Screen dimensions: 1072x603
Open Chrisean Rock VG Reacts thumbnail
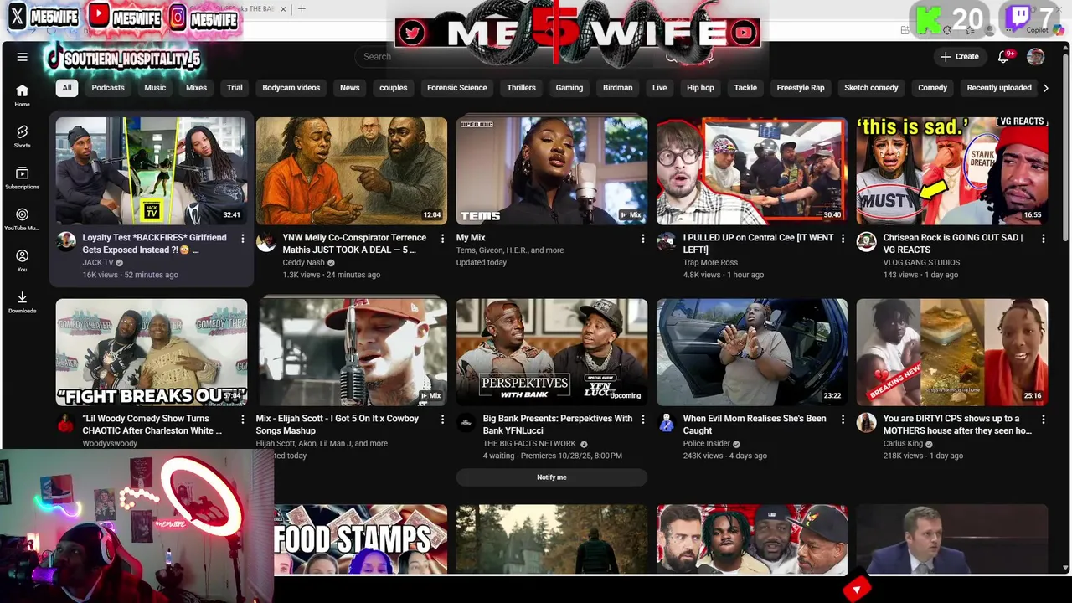[952, 171]
